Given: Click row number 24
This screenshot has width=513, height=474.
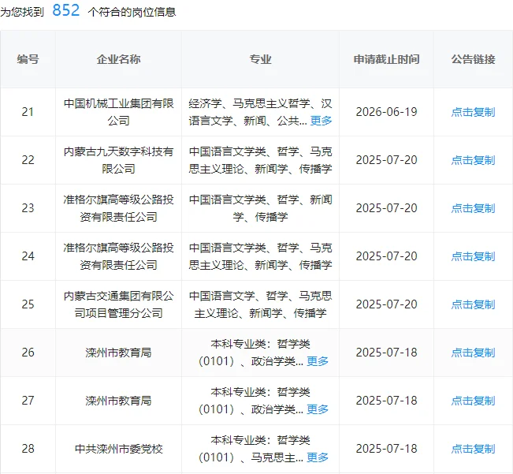Looking at the screenshot, I should coord(28,256).
